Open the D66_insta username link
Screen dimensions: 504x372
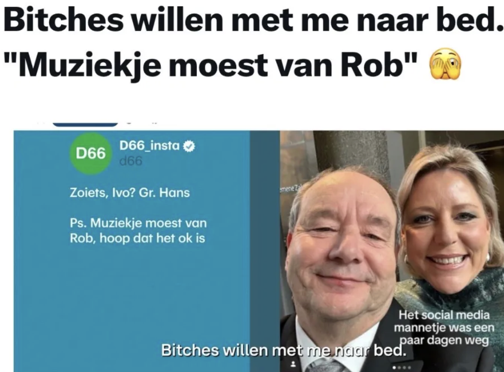(150, 146)
